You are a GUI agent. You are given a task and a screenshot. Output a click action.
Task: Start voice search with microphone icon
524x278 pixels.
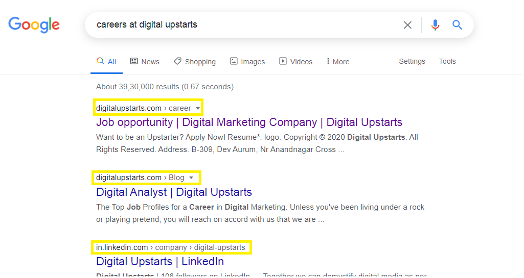(435, 25)
